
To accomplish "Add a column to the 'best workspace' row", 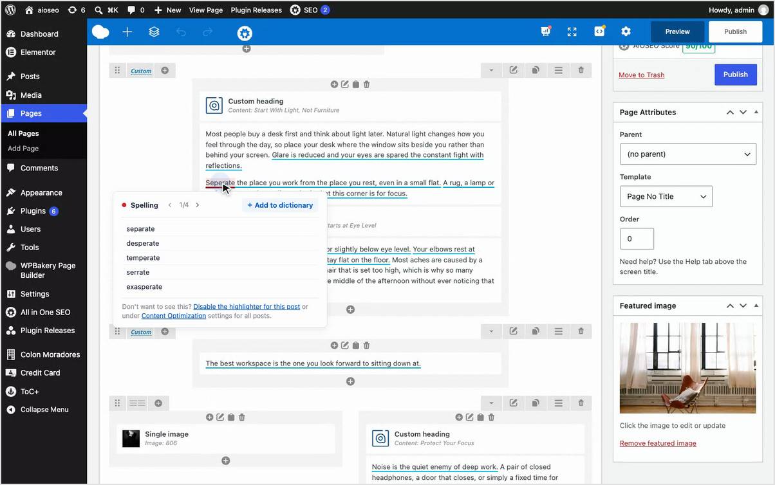I will point(165,332).
